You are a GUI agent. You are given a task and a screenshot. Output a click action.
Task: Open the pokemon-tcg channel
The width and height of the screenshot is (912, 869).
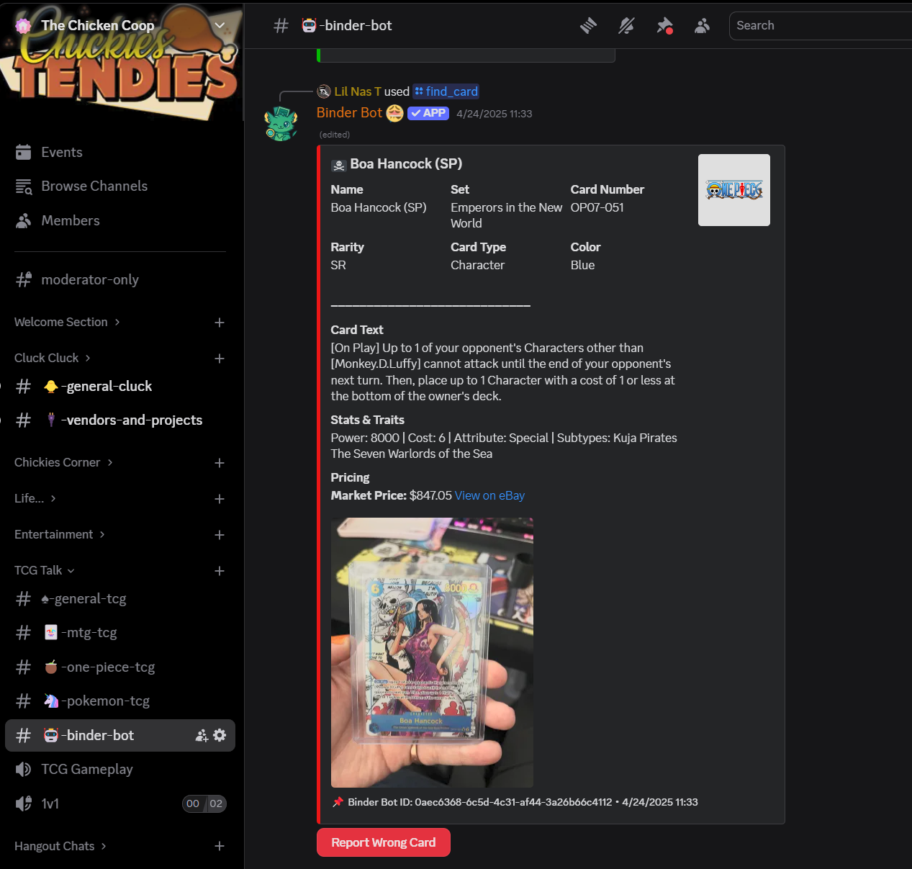[x=120, y=701]
